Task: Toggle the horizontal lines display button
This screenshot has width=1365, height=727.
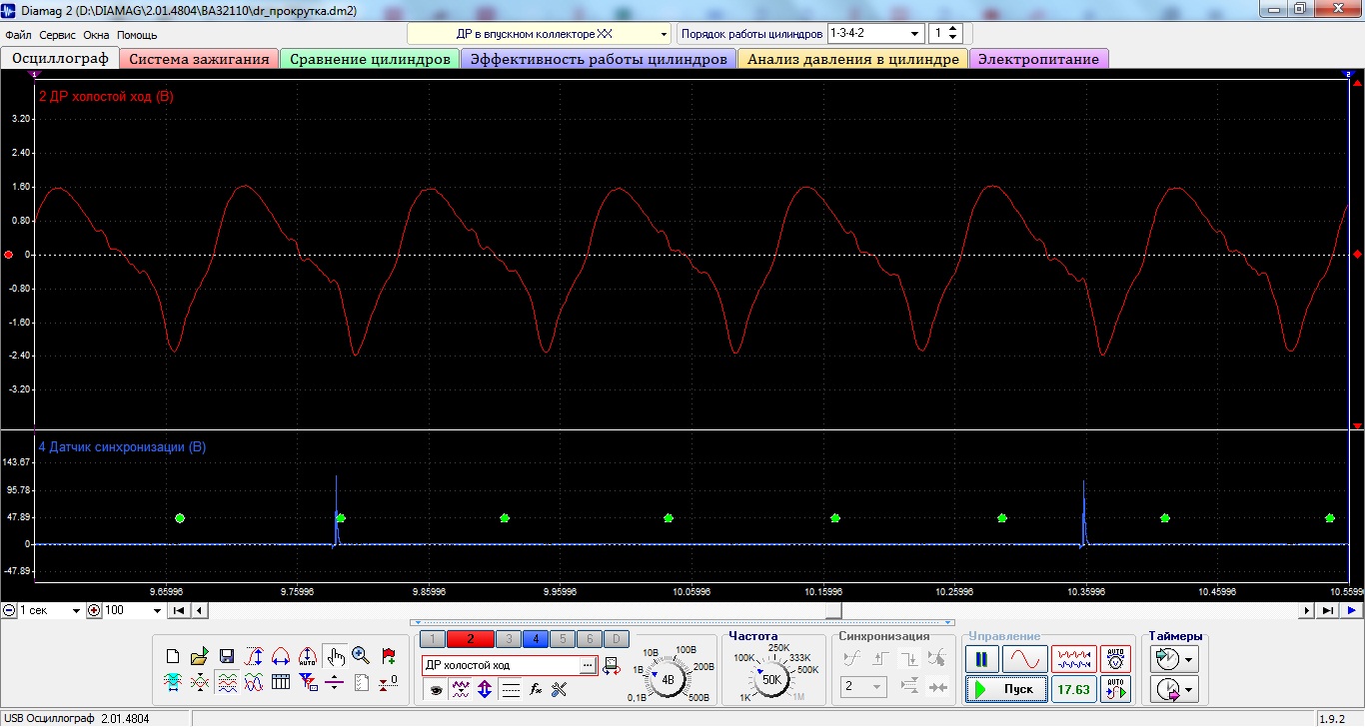Action: coord(511,689)
